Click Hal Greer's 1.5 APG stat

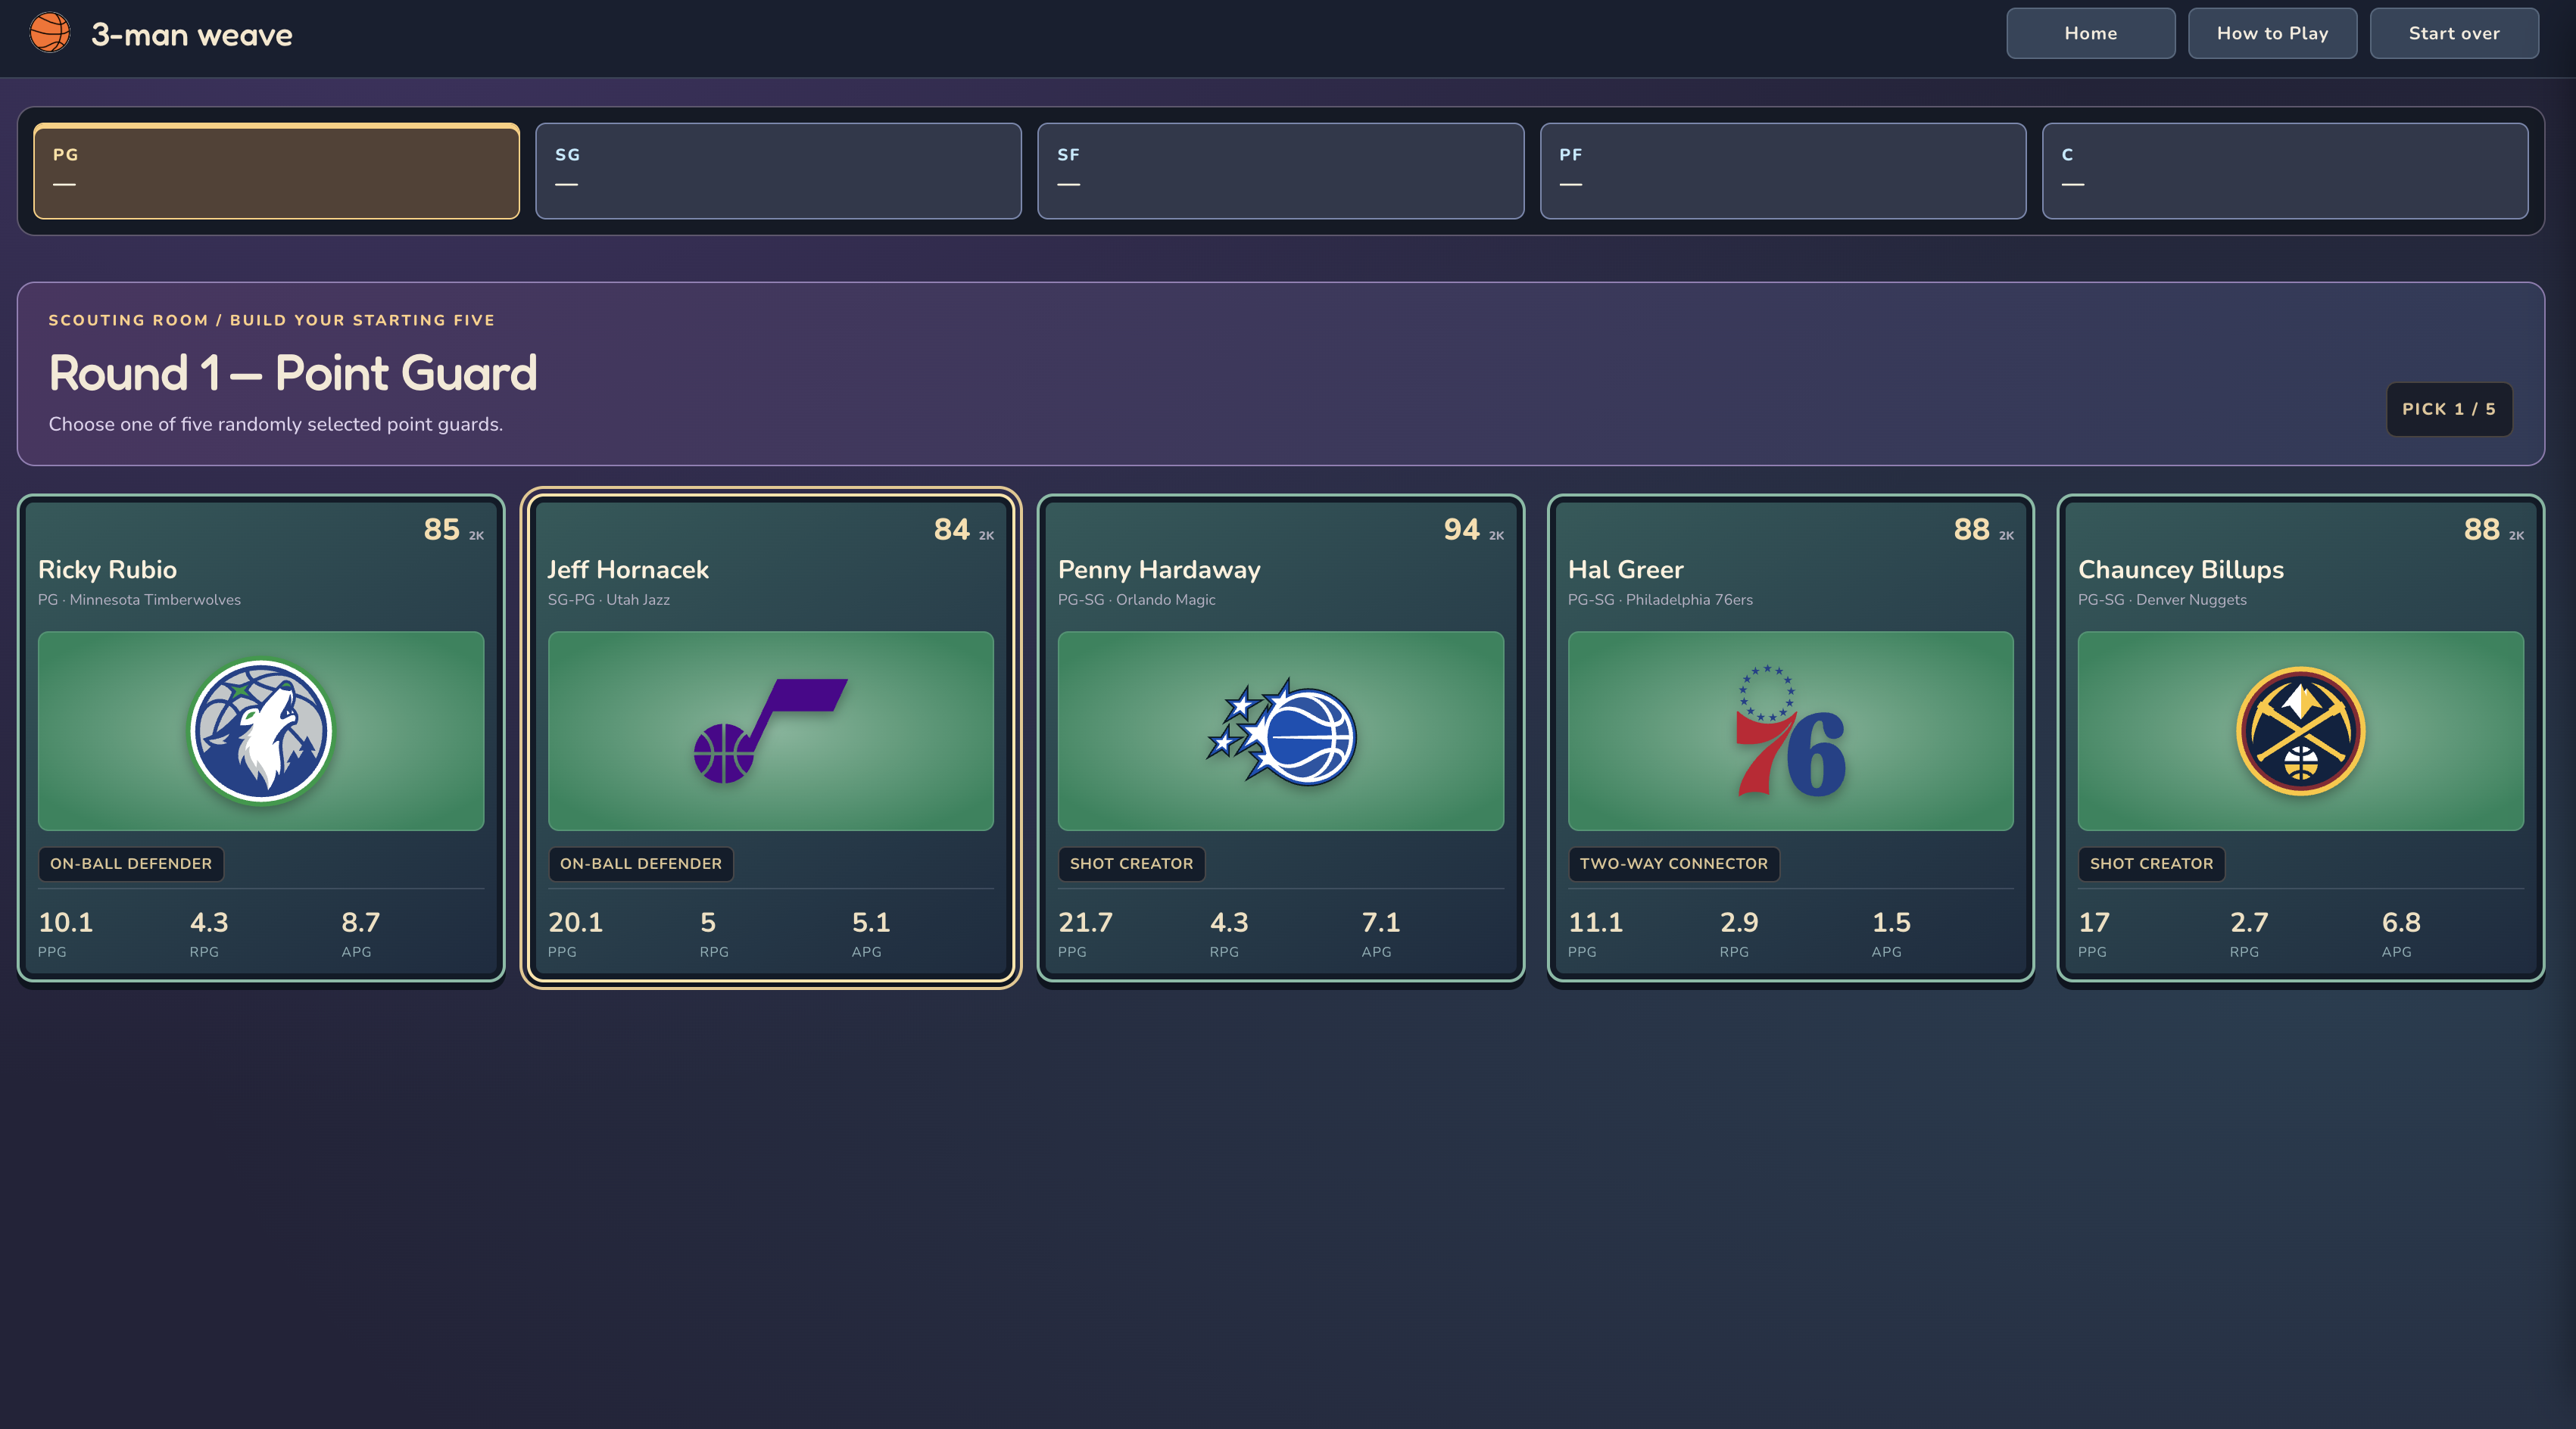pyautogui.click(x=1891, y=932)
